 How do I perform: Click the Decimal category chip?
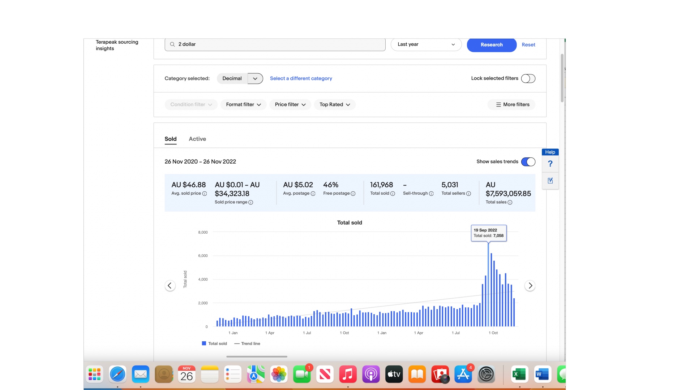232,78
